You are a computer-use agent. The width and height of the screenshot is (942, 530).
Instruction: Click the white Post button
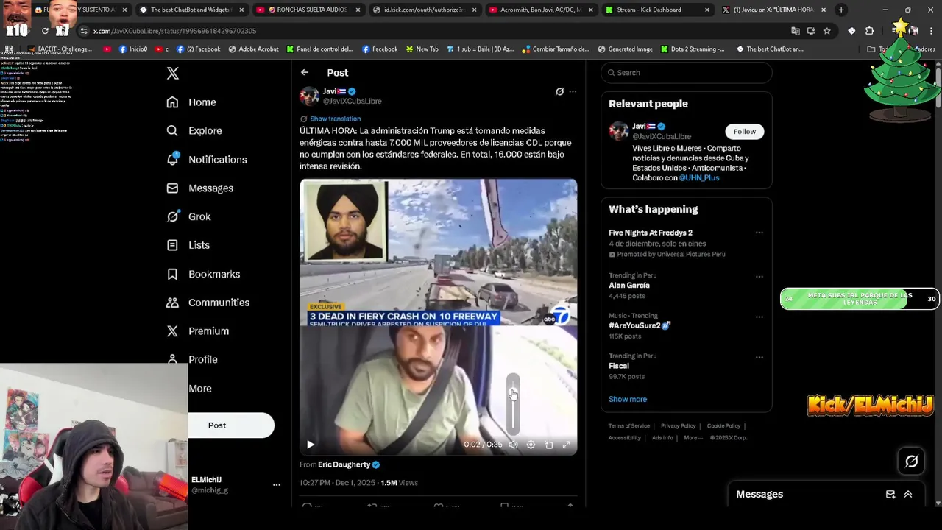point(217,425)
